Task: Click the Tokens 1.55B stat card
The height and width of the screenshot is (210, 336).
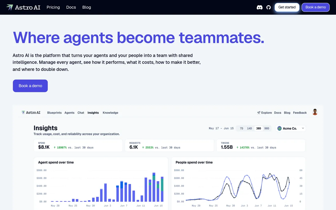Action: pyautogui.click(x=261, y=145)
